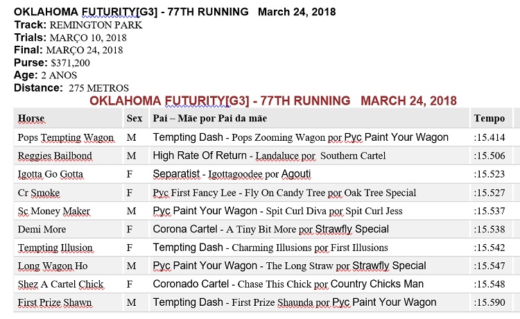This screenshot has height=319, width=520.
Task: Click the Tempo column header
Action: tap(489, 119)
